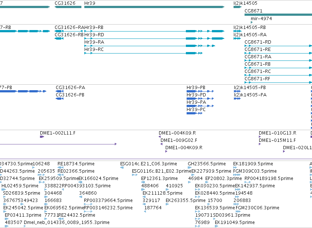Open the EP20802.3prime EST
This screenshot has height=228, width=312.
224,179
